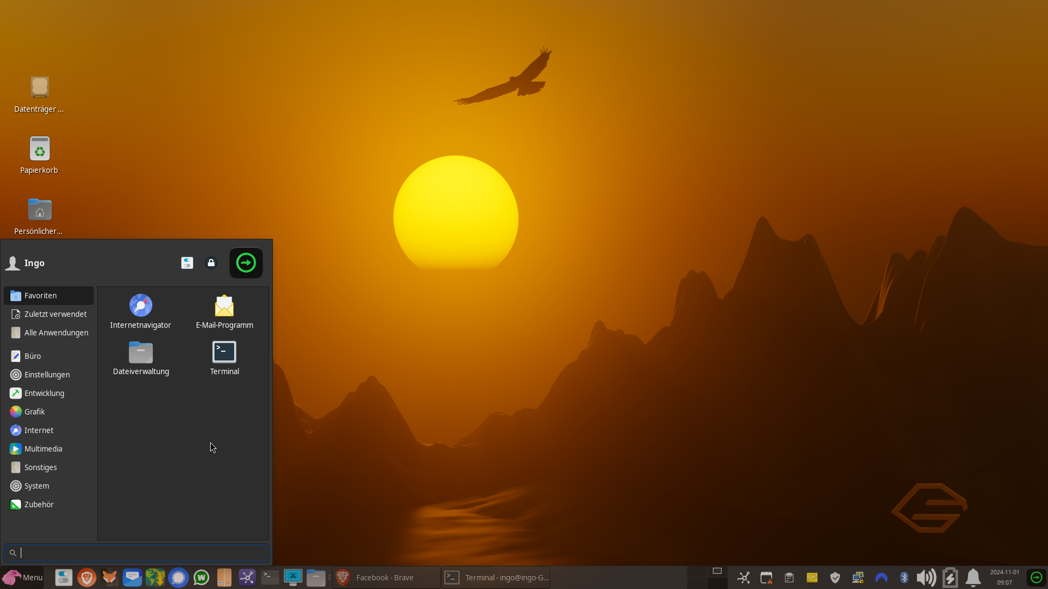Launch WhatsApp from the panel launchers
The height and width of the screenshot is (589, 1048).
click(201, 578)
